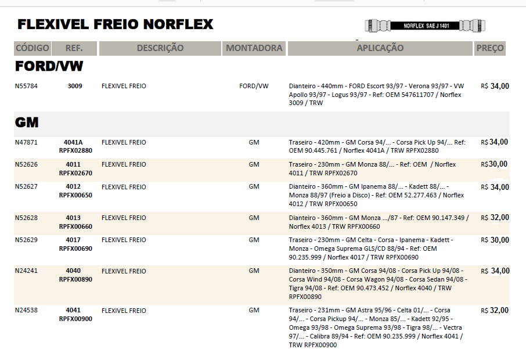Select the REF. column header
The width and height of the screenshot is (526, 353).
pyautogui.click(x=74, y=48)
